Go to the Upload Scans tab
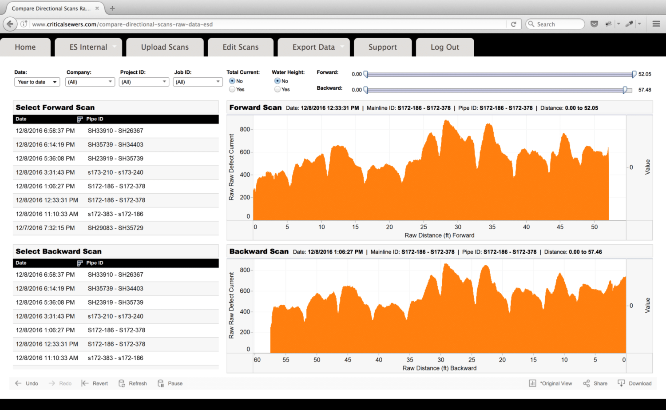Viewport: 666px width, 410px height. click(165, 47)
